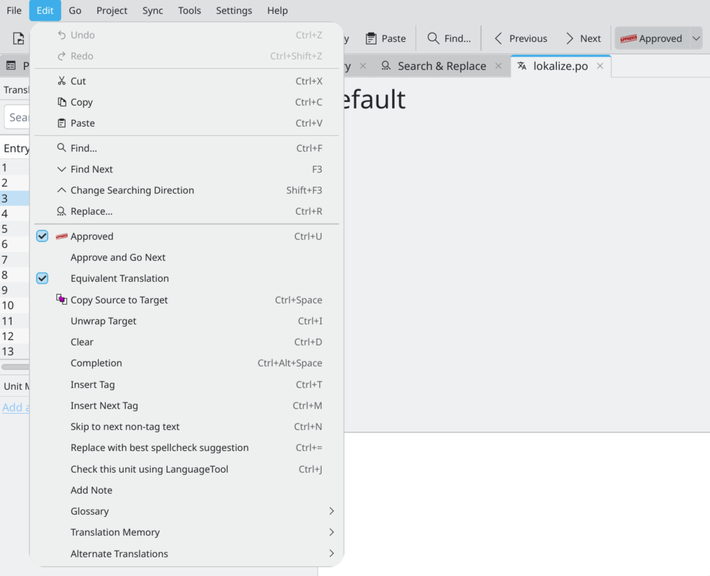Click the Cut scissors icon in Edit menu
Screen dimensions: 710x576
click(x=61, y=81)
